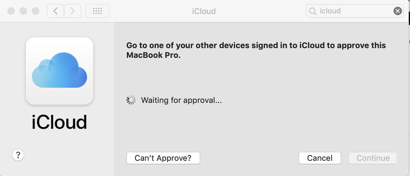This screenshot has height=176, width=410.
Task: Zoom the window with the third circle button
Action: 36,11
